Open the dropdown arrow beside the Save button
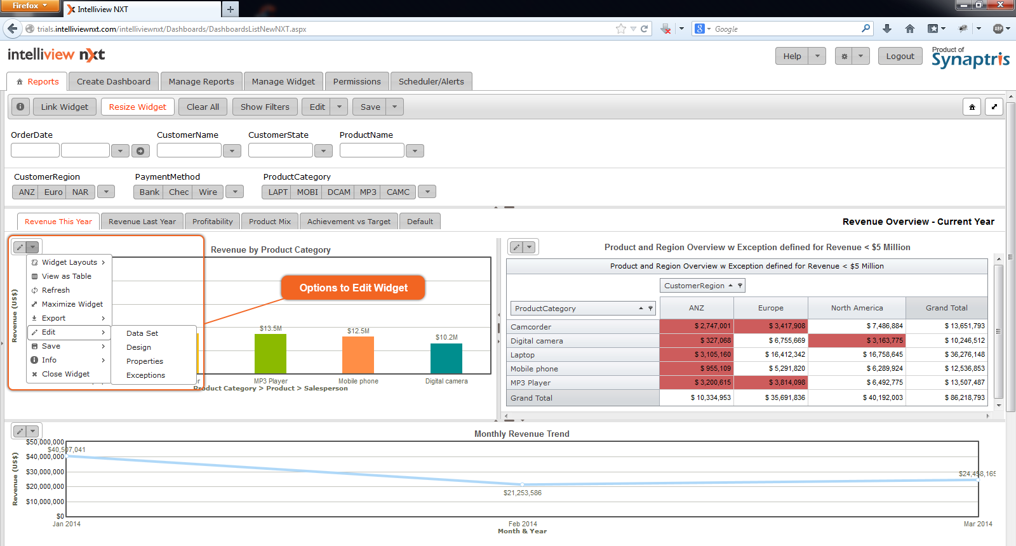The image size is (1016, 546). click(395, 107)
